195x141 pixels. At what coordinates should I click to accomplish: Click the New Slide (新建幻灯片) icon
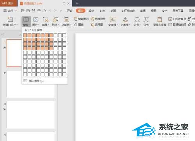[x=10, y=19]
